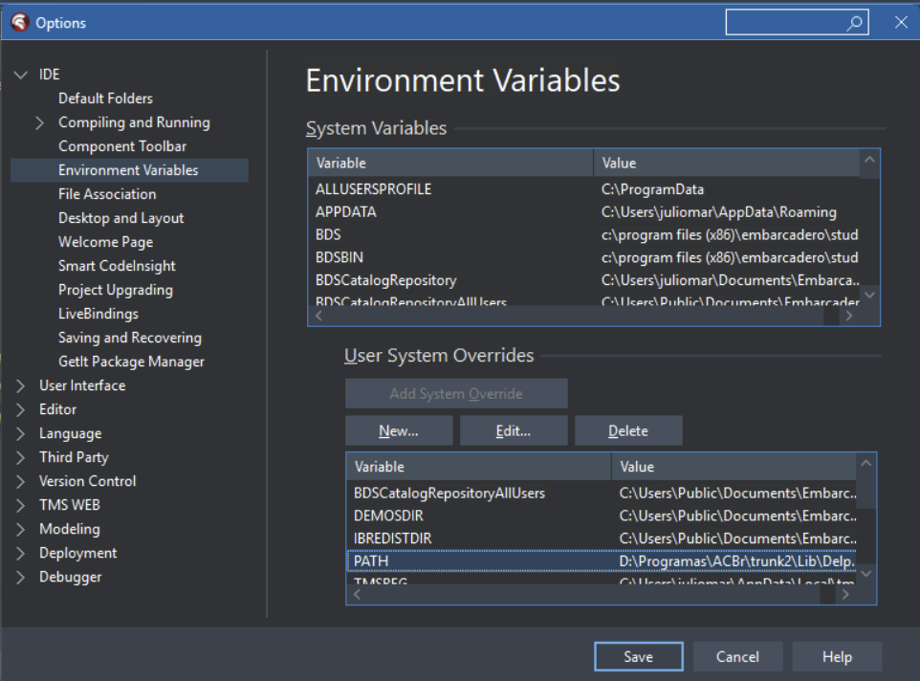Expand the Deployment node

click(20, 553)
